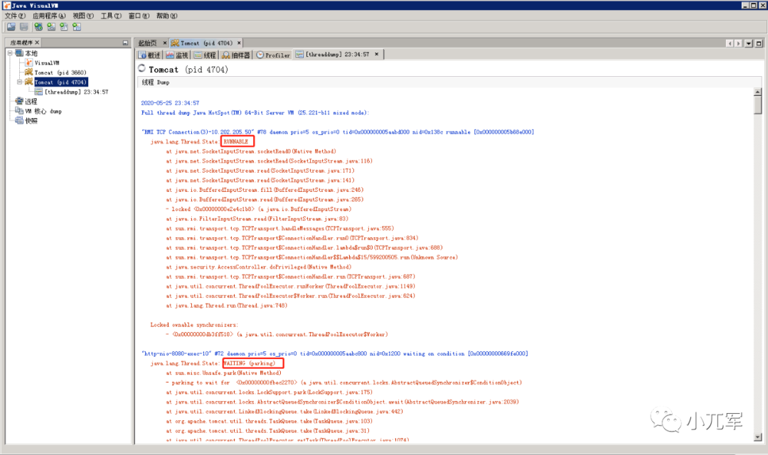
Task: Select [threaddump] 23:34:57 tree entry
Action: point(76,92)
